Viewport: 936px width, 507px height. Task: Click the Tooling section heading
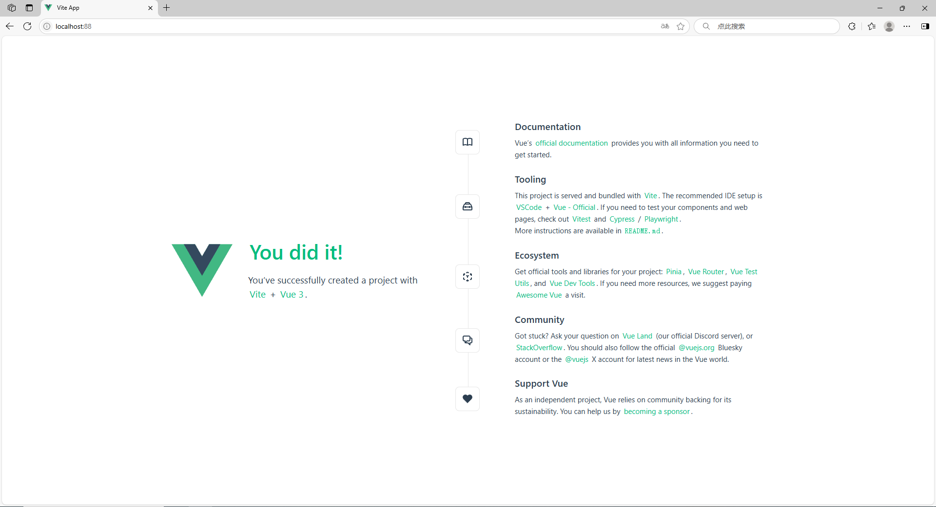[530, 180]
